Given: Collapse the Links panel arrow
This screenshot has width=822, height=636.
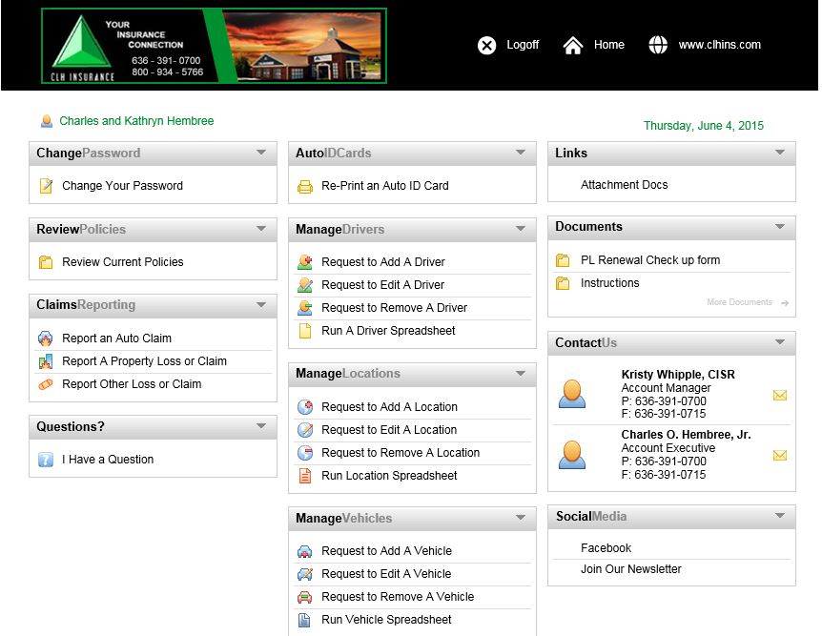Looking at the screenshot, I should pyautogui.click(x=780, y=153).
